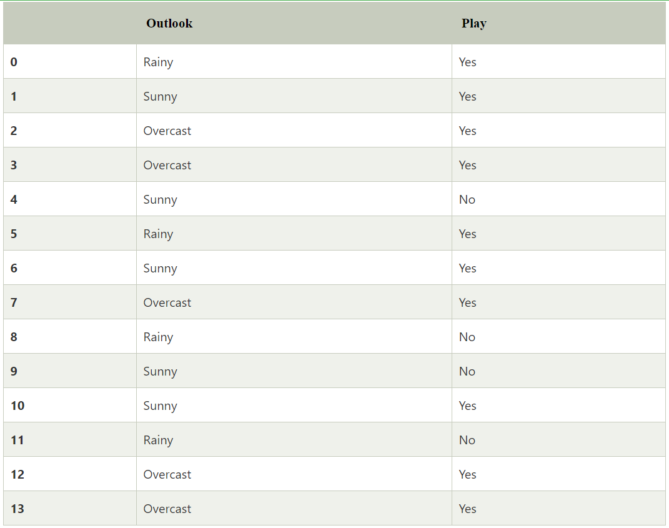669x528 pixels.
Task: Click Sunny in row 4
Action: pos(160,199)
